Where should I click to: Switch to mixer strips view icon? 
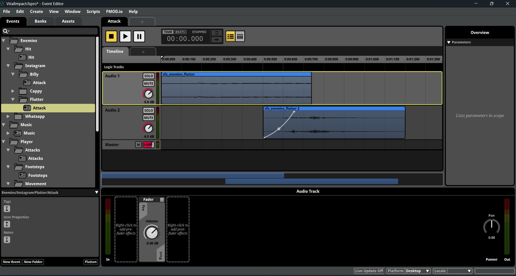point(240,36)
